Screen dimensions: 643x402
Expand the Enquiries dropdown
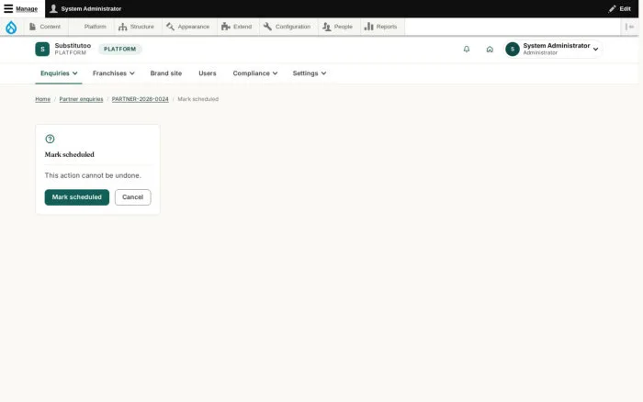(x=59, y=73)
